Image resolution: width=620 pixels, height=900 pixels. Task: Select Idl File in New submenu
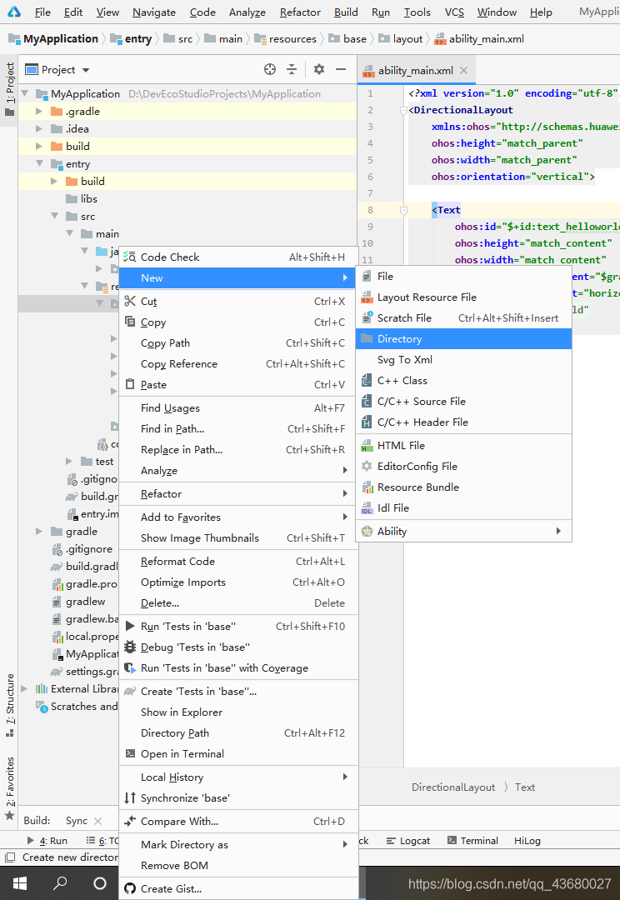pos(464,508)
